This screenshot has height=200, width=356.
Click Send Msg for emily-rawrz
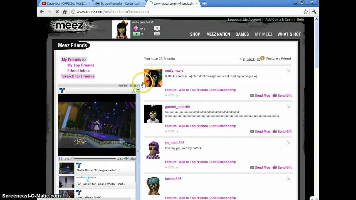pyautogui.click(x=260, y=96)
